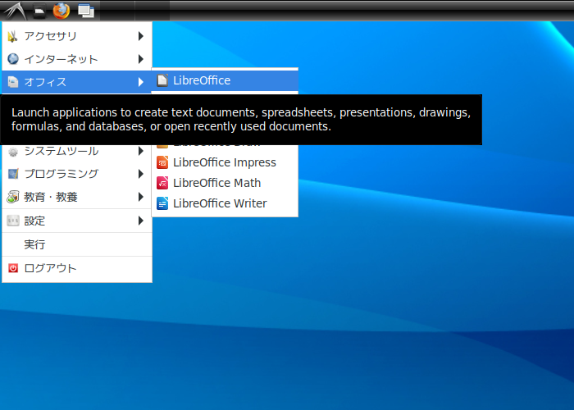The height and width of the screenshot is (410, 574).
Task: Launch LibreOffice from the submenu
Action: pos(225,80)
